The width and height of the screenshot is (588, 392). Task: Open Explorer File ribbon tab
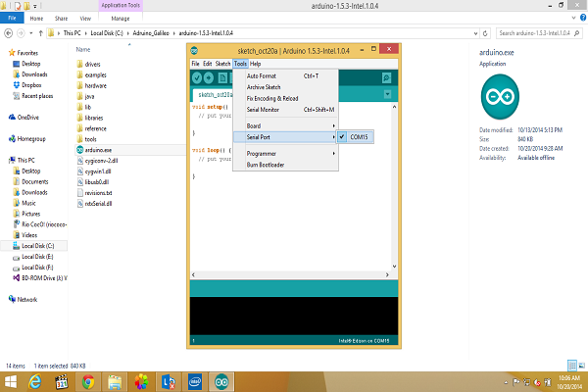click(x=12, y=18)
